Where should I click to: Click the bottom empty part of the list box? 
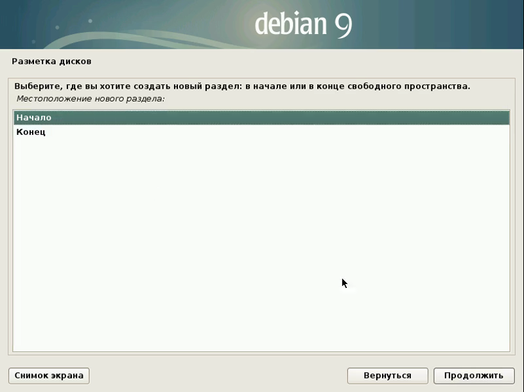(x=257, y=334)
